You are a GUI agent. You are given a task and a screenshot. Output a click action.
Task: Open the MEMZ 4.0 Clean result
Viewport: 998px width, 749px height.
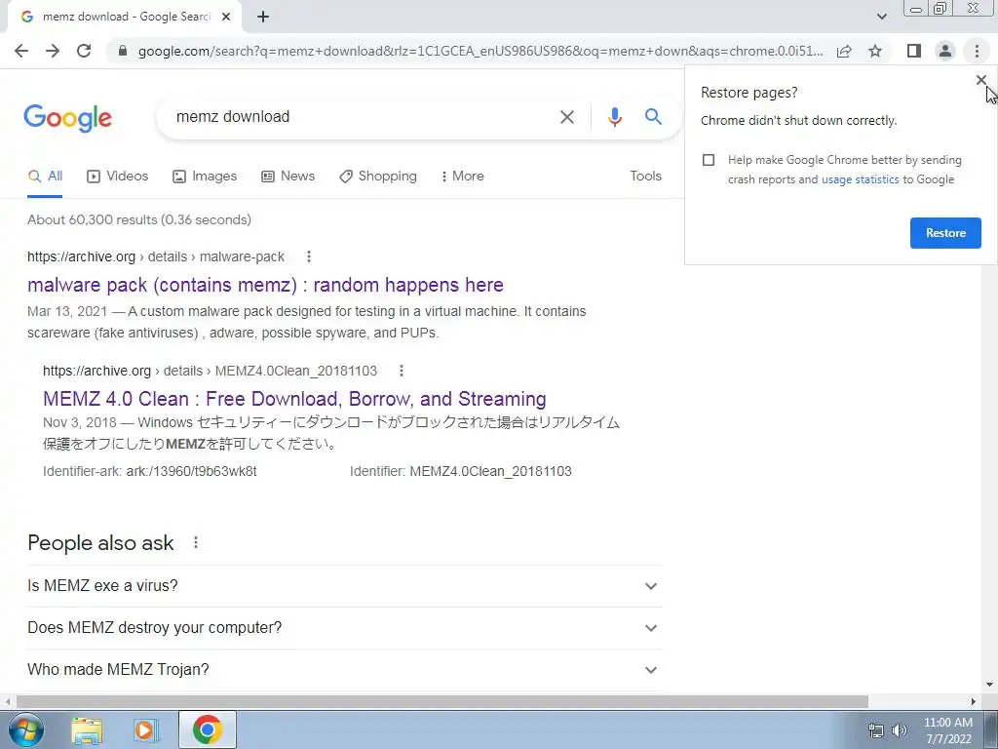(x=294, y=399)
